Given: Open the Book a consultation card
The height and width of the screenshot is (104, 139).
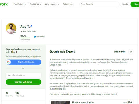Looking at the screenshot, I should [92, 102].
